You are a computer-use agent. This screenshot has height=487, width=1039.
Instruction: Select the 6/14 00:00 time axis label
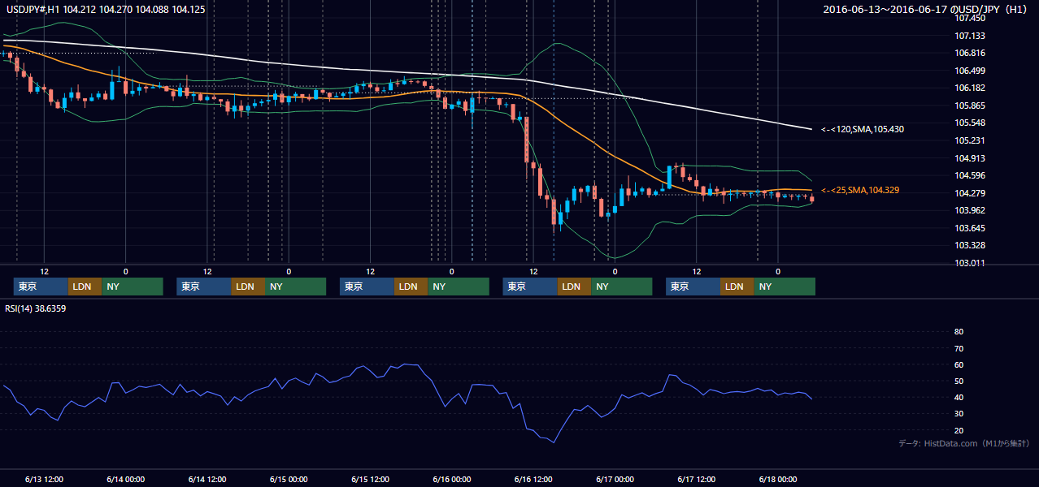pos(125,479)
